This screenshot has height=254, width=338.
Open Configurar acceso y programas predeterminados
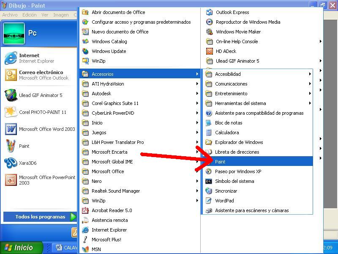(140, 22)
